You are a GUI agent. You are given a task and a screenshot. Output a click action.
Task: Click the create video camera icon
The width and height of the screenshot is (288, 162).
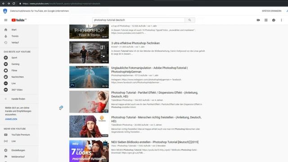[x=258, y=20]
